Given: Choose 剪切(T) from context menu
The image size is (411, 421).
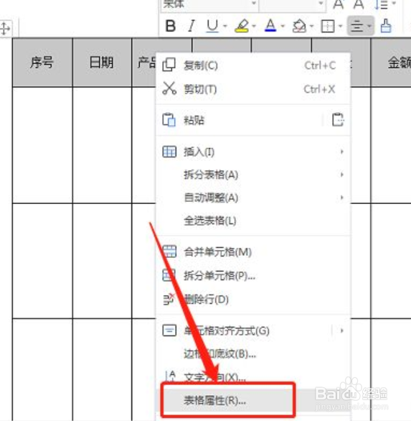Looking at the screenshot, I should click(x=253, y=89).
